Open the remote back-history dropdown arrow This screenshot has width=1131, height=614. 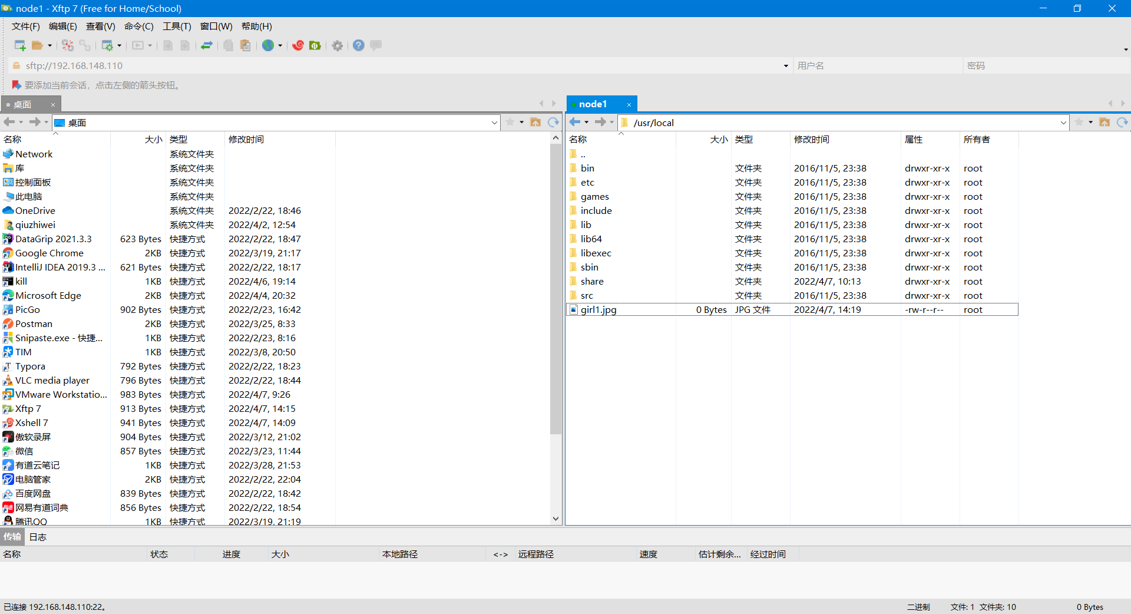point(586,122)
